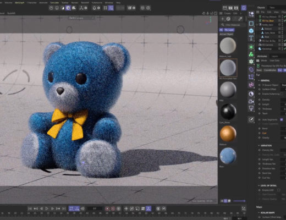Toggle the highlighted loop playback button
286x220 pixels.
click(x=71, y=208)
